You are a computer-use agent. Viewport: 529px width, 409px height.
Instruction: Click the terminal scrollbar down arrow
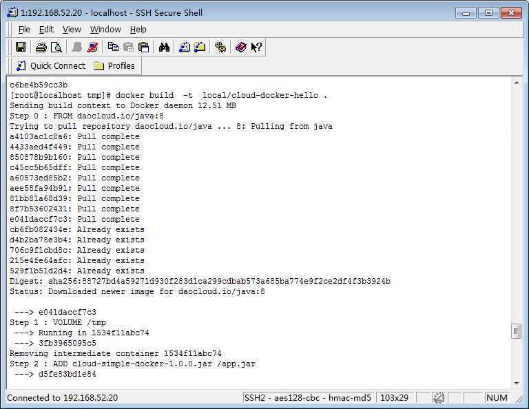pyautogui.click(x=517, y=383)
